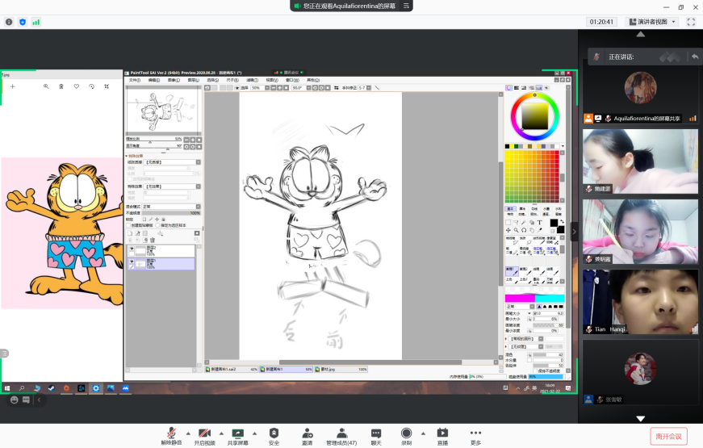Adjust the 不透明度 layer opacity slider
The image size is (703, 448).
[x=172, y=212]
